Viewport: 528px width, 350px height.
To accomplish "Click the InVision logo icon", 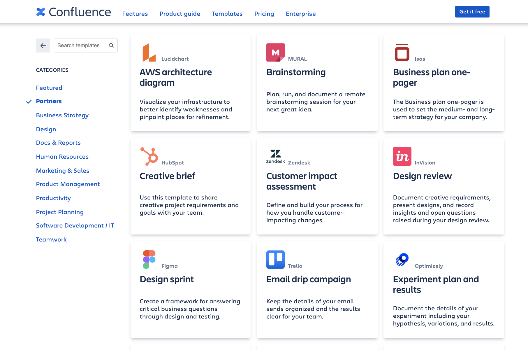I will click(402, 156).
